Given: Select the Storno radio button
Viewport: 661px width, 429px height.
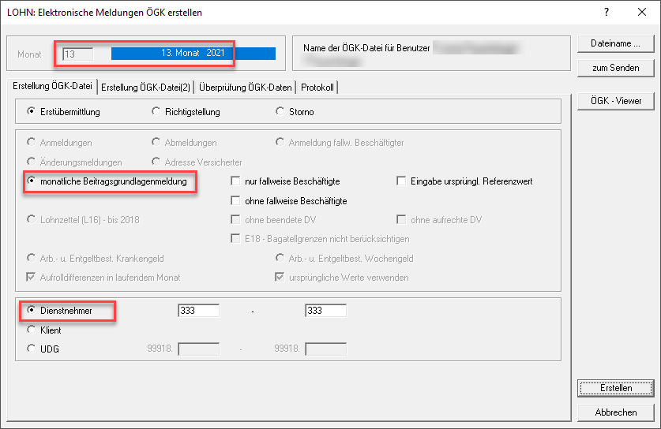Looking at the screenshot, I should click(280, 112).
